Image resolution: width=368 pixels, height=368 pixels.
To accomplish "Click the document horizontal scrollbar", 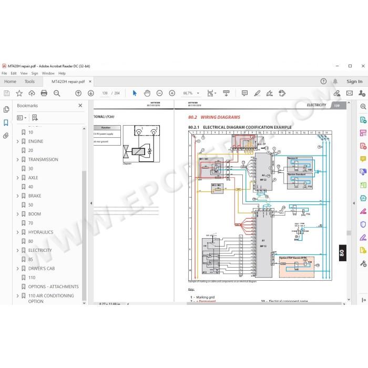I will (264, 303).
